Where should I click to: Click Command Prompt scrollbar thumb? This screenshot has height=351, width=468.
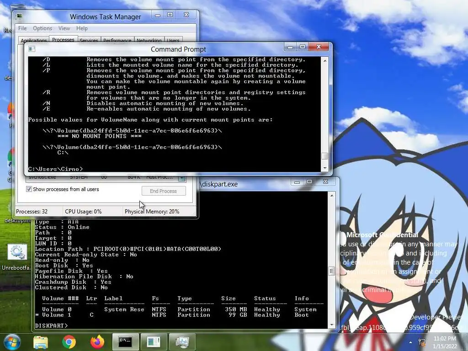[x=325, y=156]
